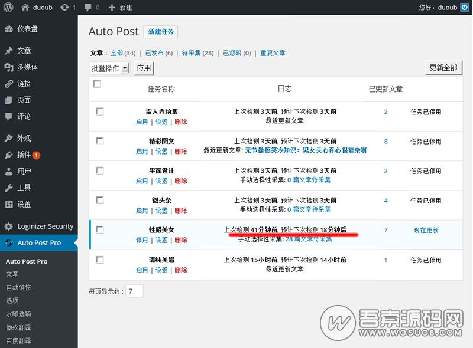
Task: Visit site via duoub home icon
Action: click(25, 8)
